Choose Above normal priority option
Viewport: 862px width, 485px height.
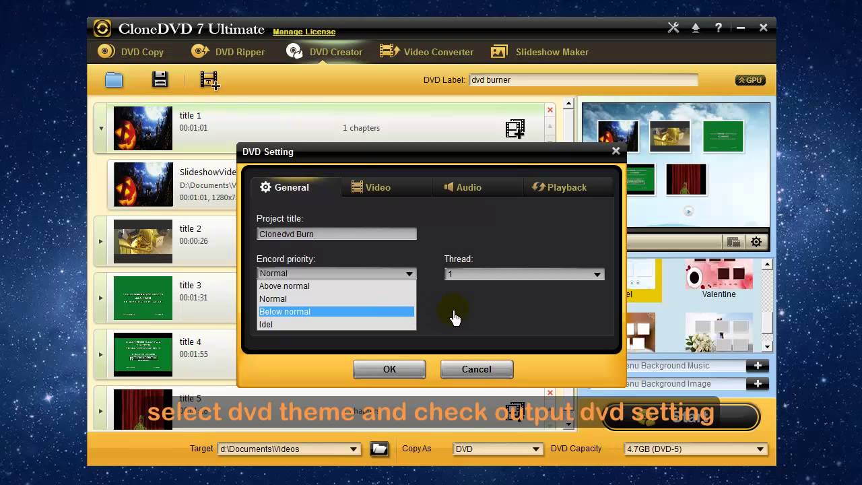coord(337,286)
